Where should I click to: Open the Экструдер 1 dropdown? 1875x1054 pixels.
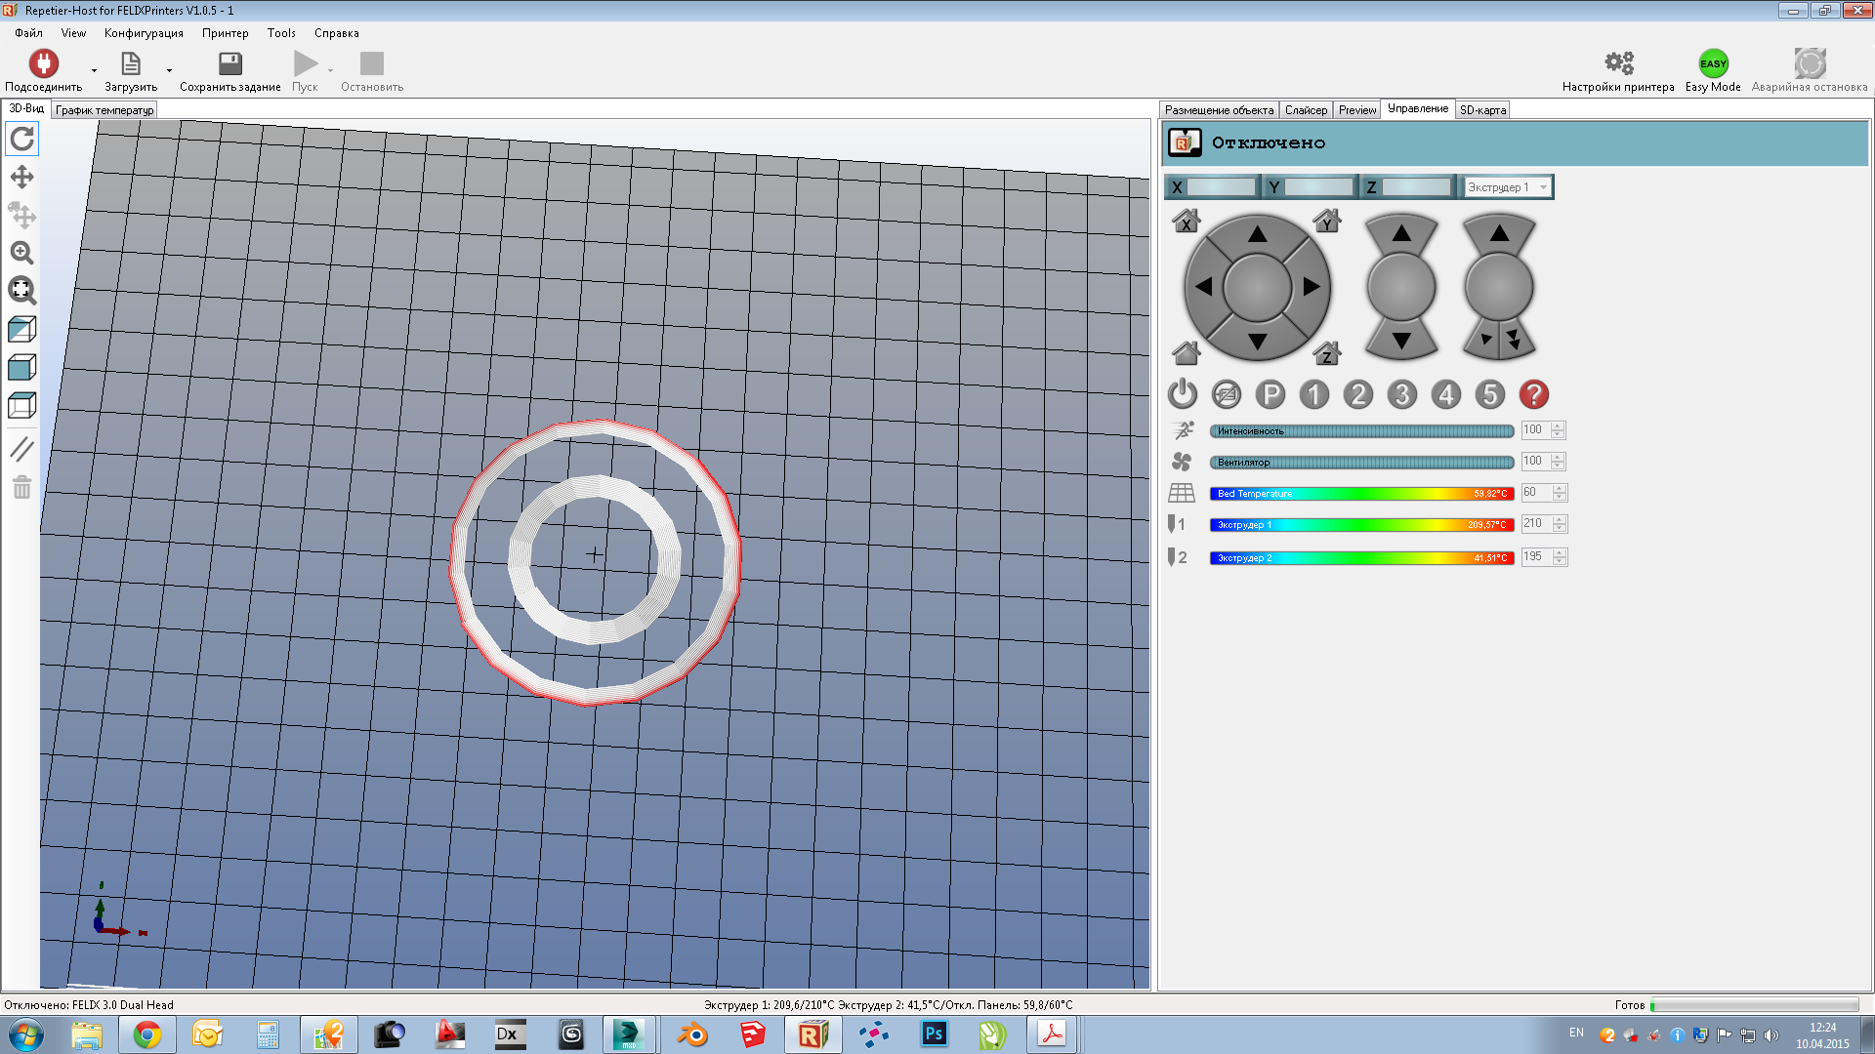click(1507, 187)
